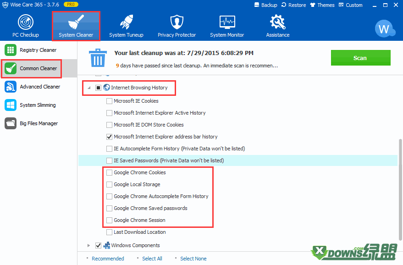
Task: Select System Slimming in the sidebar
Action: pyautogui.click(x=39, y=105)
